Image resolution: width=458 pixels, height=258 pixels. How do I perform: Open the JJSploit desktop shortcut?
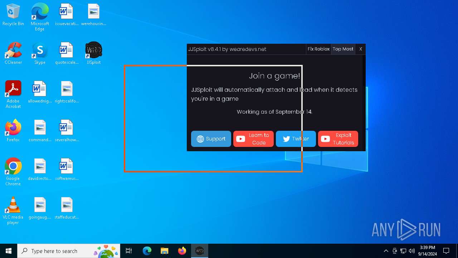[93, 54]
